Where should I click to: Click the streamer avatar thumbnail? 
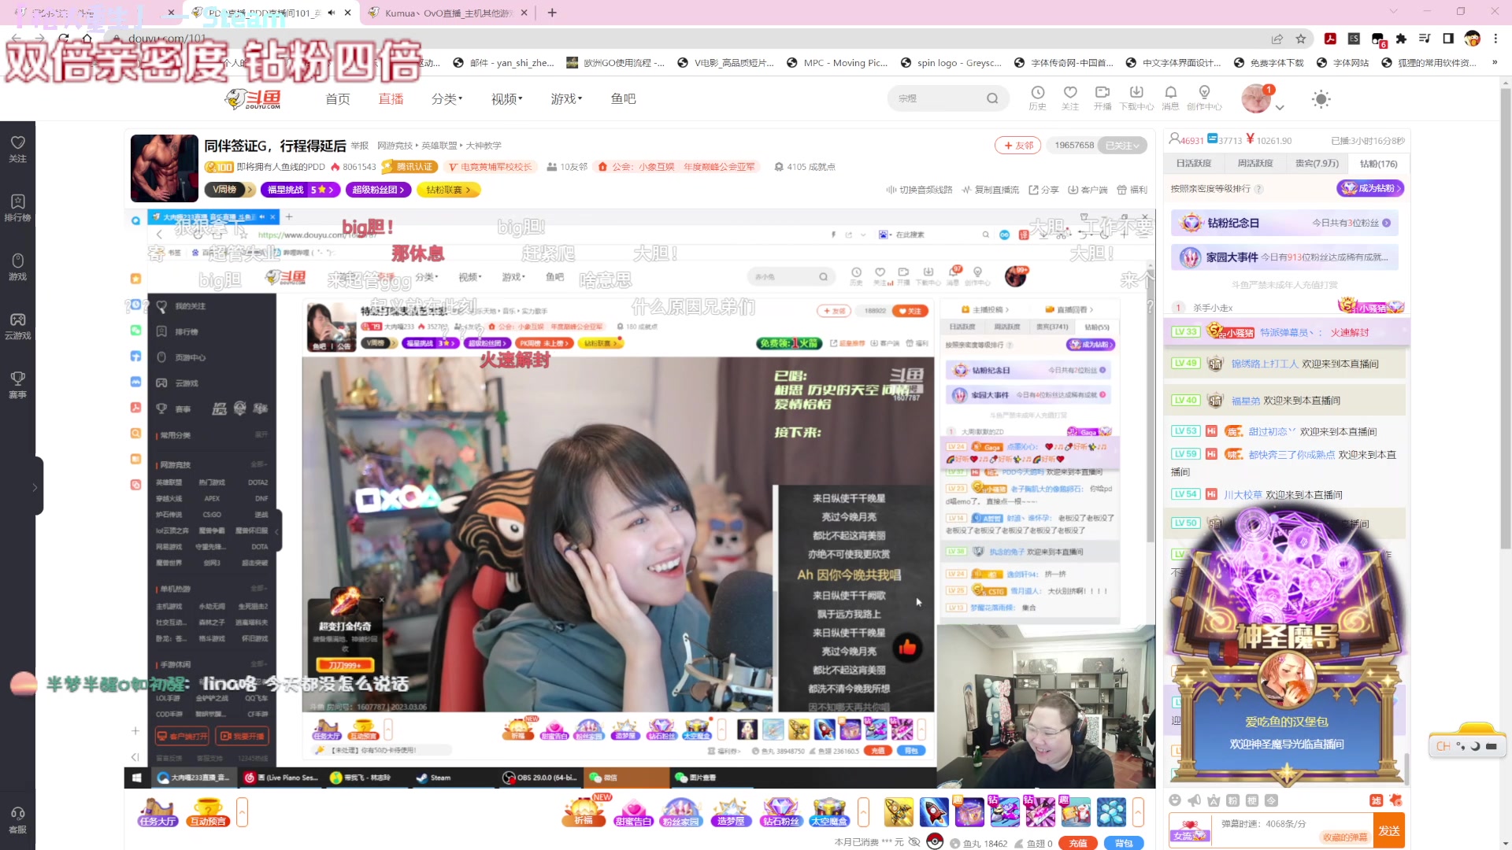coord(165,168)
